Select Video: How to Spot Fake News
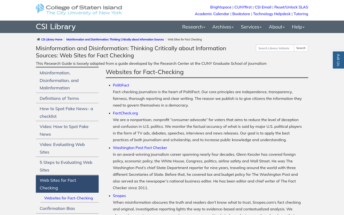This screenshot has height=215, width=344. [x=67, y=130]
